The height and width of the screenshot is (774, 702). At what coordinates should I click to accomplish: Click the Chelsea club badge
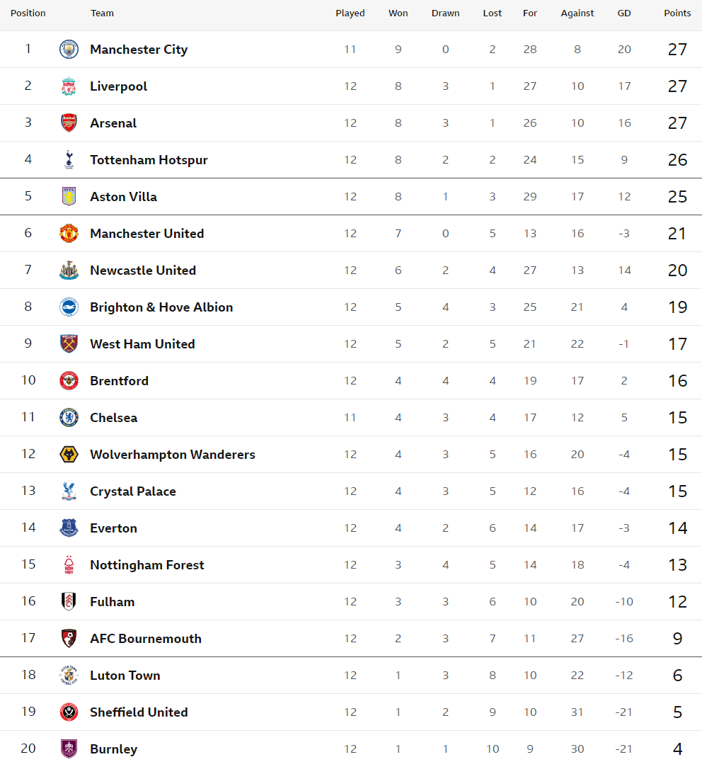[69, 418]
